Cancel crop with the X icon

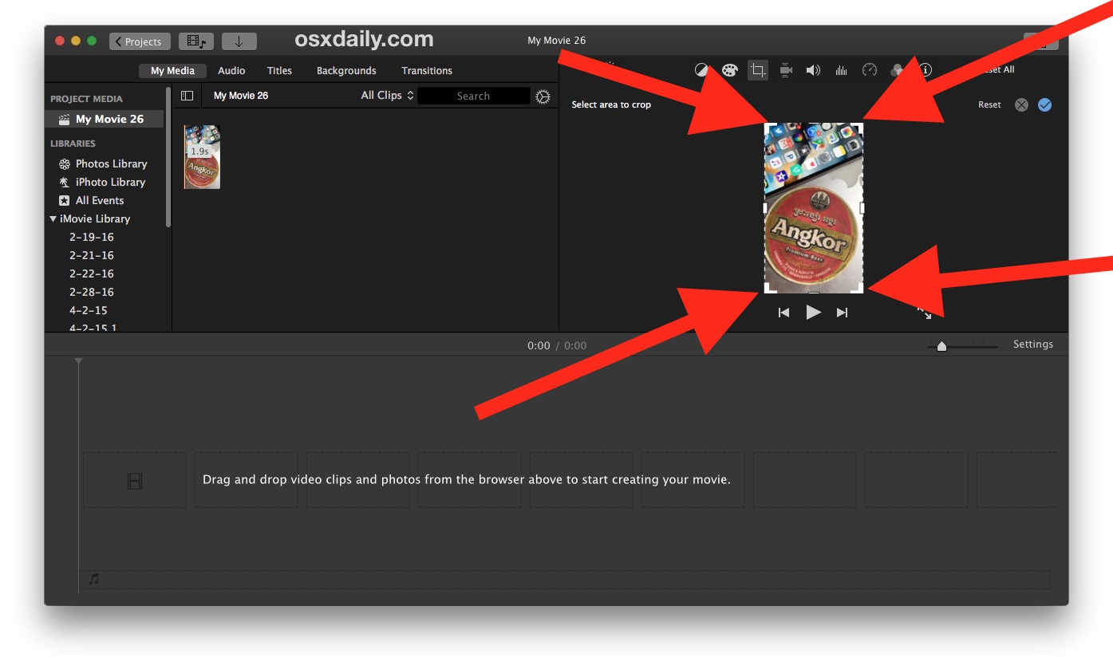1021,104
